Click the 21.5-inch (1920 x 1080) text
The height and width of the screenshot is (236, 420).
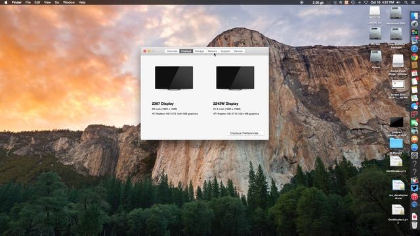(x=227, y=109)
